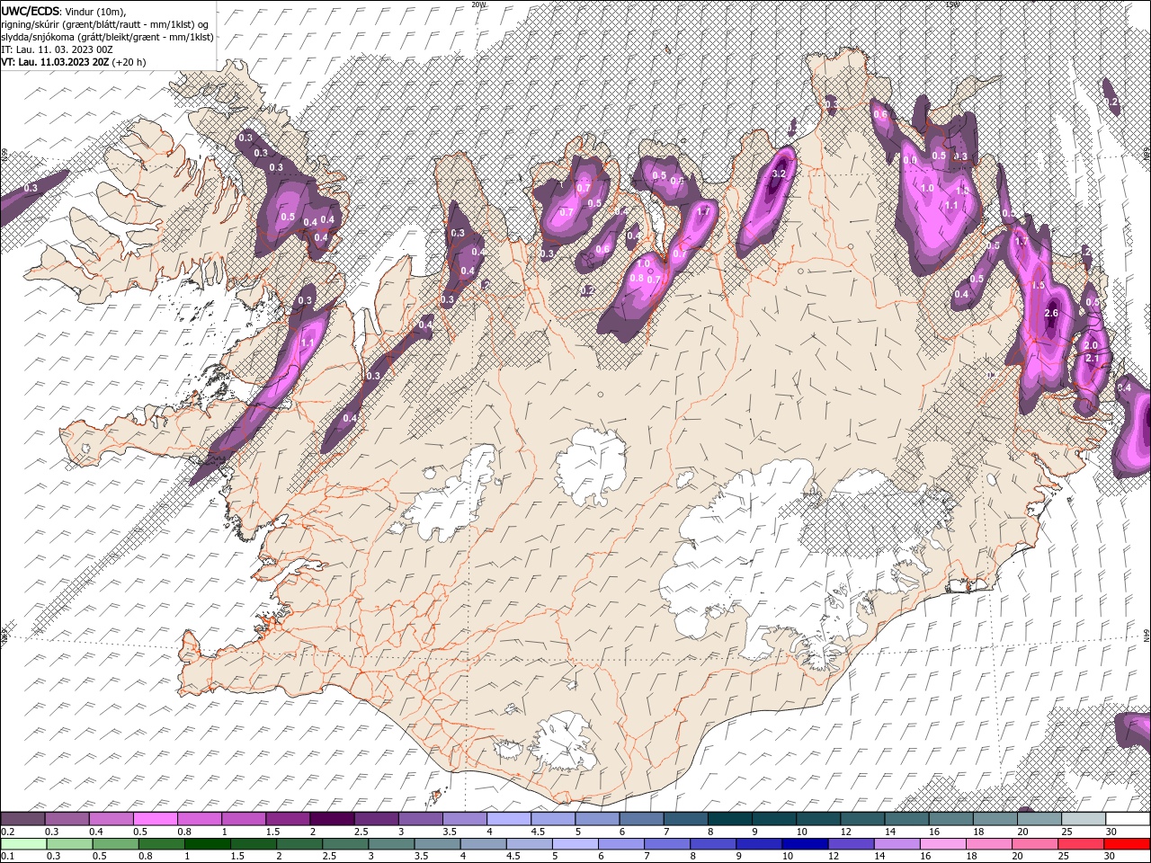Pick lower-row pink swatch between 16 and 18

(942, 844)
